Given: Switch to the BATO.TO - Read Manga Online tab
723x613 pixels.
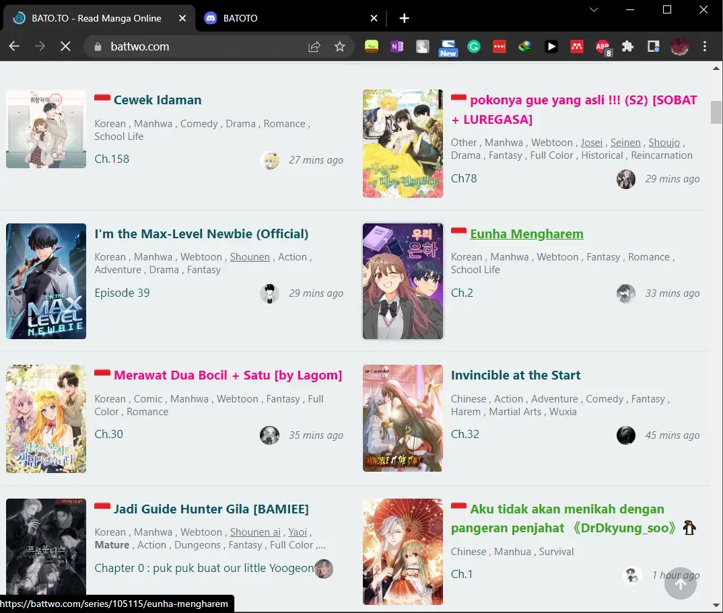Looking at the screenshot, I should [94, 18].
